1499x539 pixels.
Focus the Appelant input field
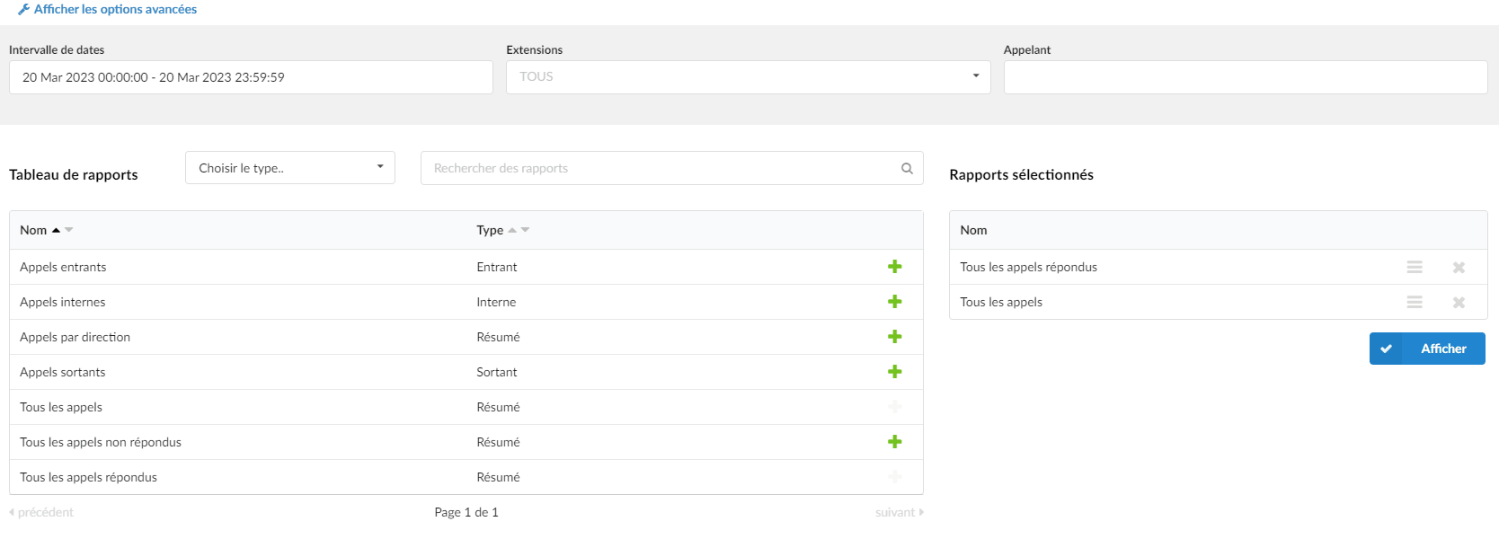[x=1246, y=77]
